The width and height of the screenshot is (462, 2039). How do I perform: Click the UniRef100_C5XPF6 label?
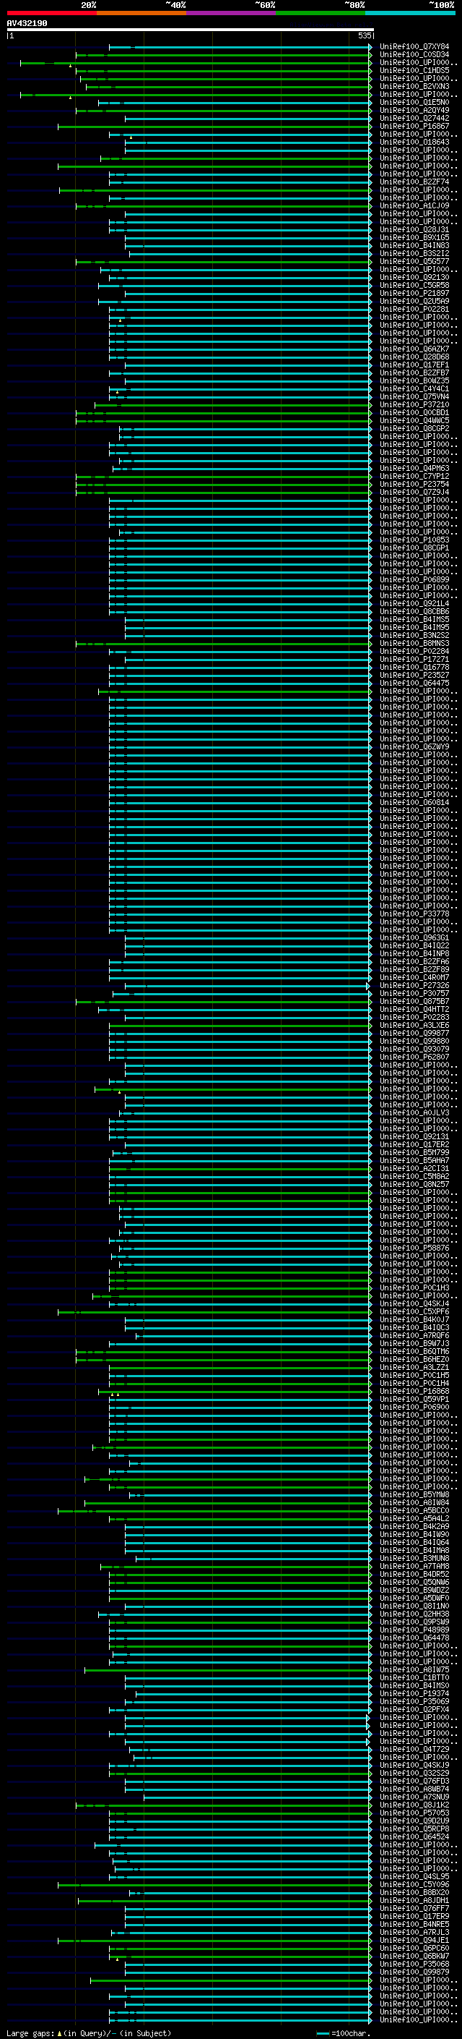[x=414, y=1312]
